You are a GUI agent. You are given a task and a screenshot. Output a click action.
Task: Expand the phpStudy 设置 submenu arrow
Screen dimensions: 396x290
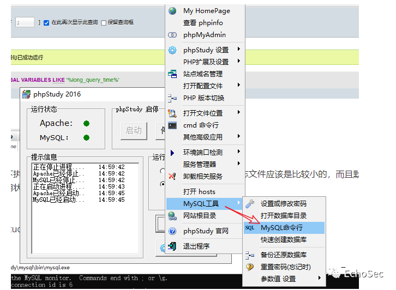click(x=239, y=49)
